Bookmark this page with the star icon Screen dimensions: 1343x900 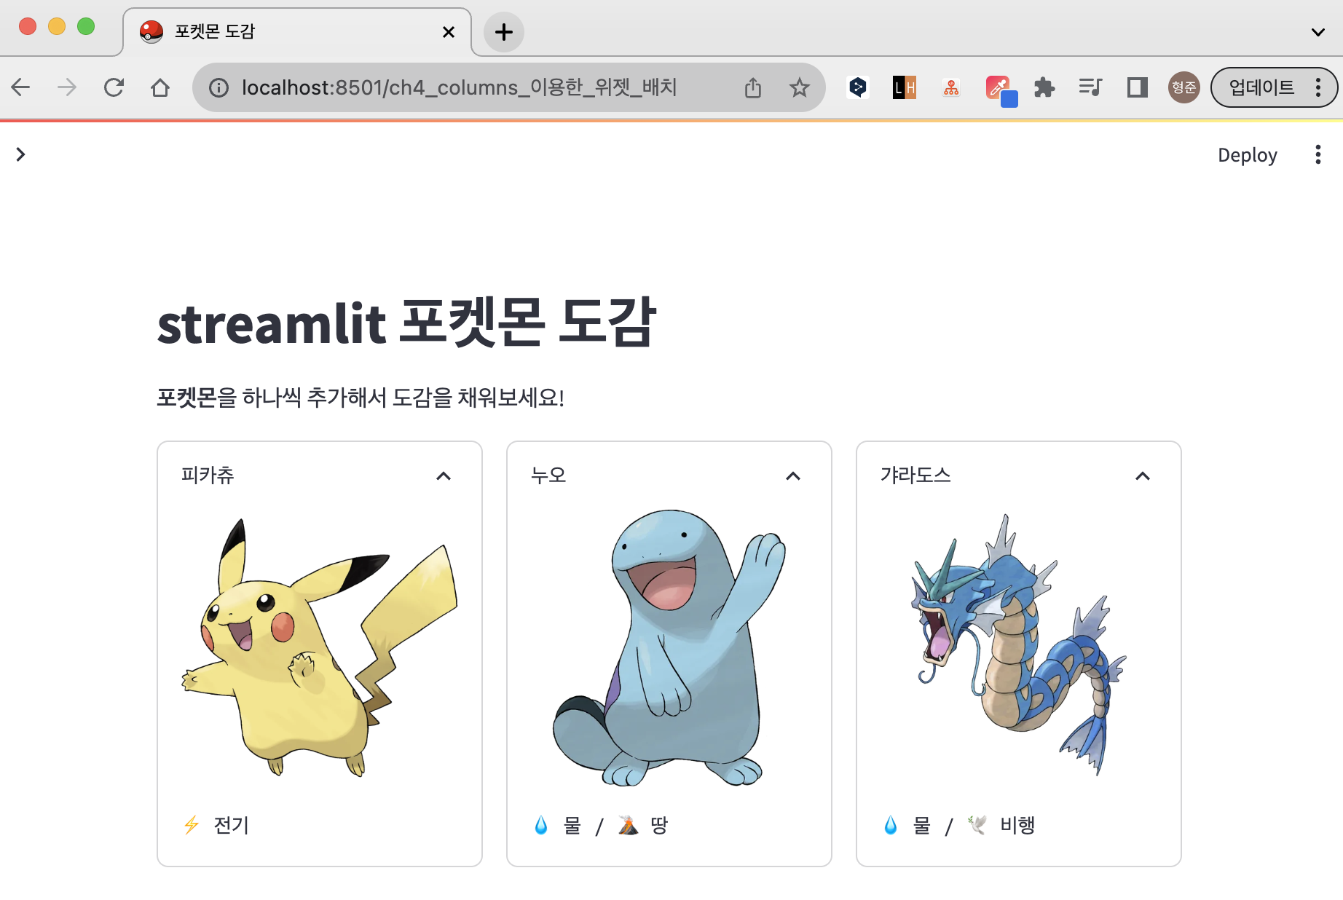pos(800,88)
